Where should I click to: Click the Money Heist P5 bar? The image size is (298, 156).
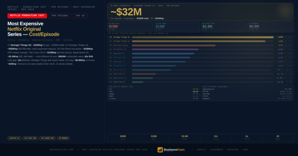tap(142, 78)
